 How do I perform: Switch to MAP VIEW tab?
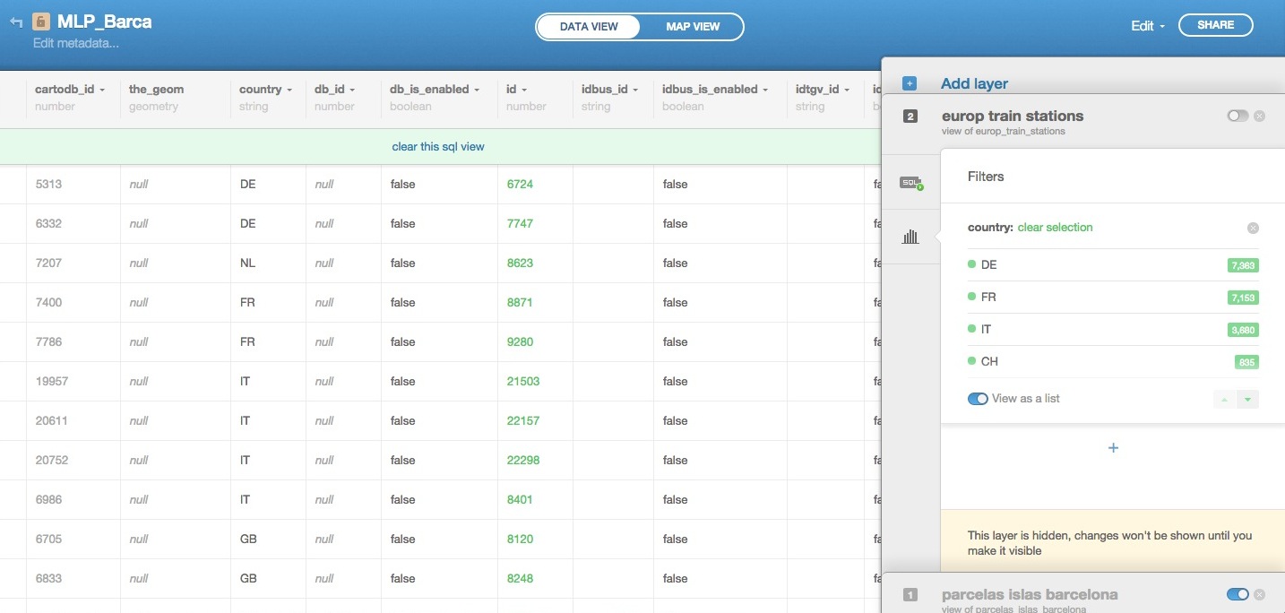pos(693,27)
